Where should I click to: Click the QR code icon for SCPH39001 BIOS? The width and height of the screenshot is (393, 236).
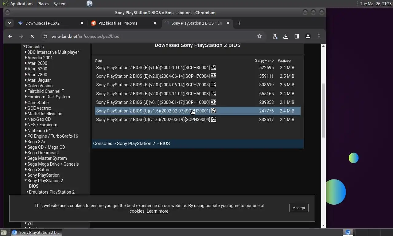214,111
